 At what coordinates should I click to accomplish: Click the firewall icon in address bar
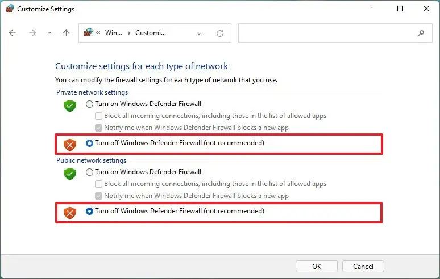[x=88, y=32]
